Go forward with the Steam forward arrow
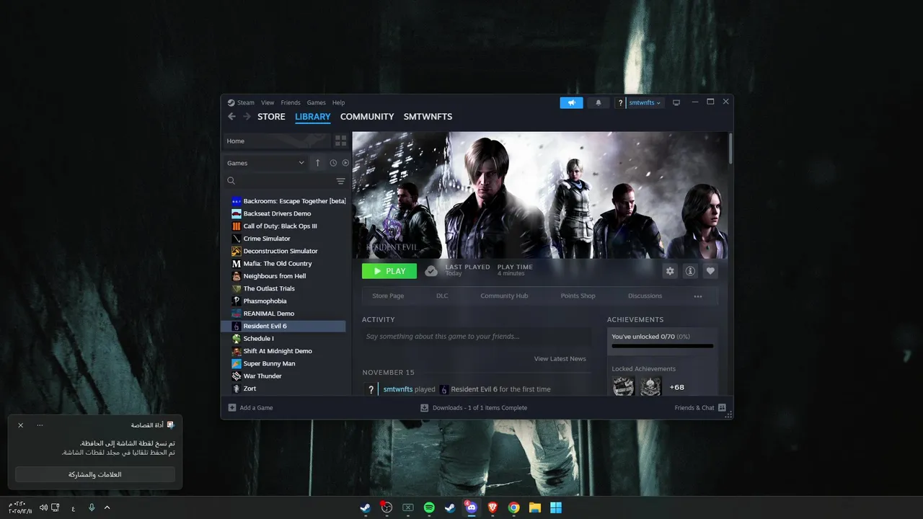The height and width of the screenshot is (519, 923). pyautogui.click(x=247, y=116)
